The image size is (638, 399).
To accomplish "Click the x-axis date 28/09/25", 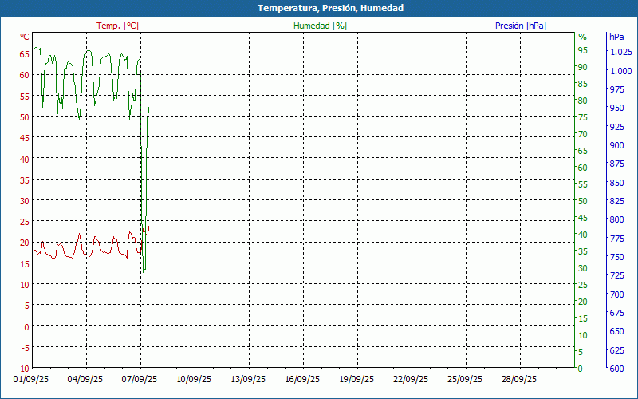I will tap(519, 379).
